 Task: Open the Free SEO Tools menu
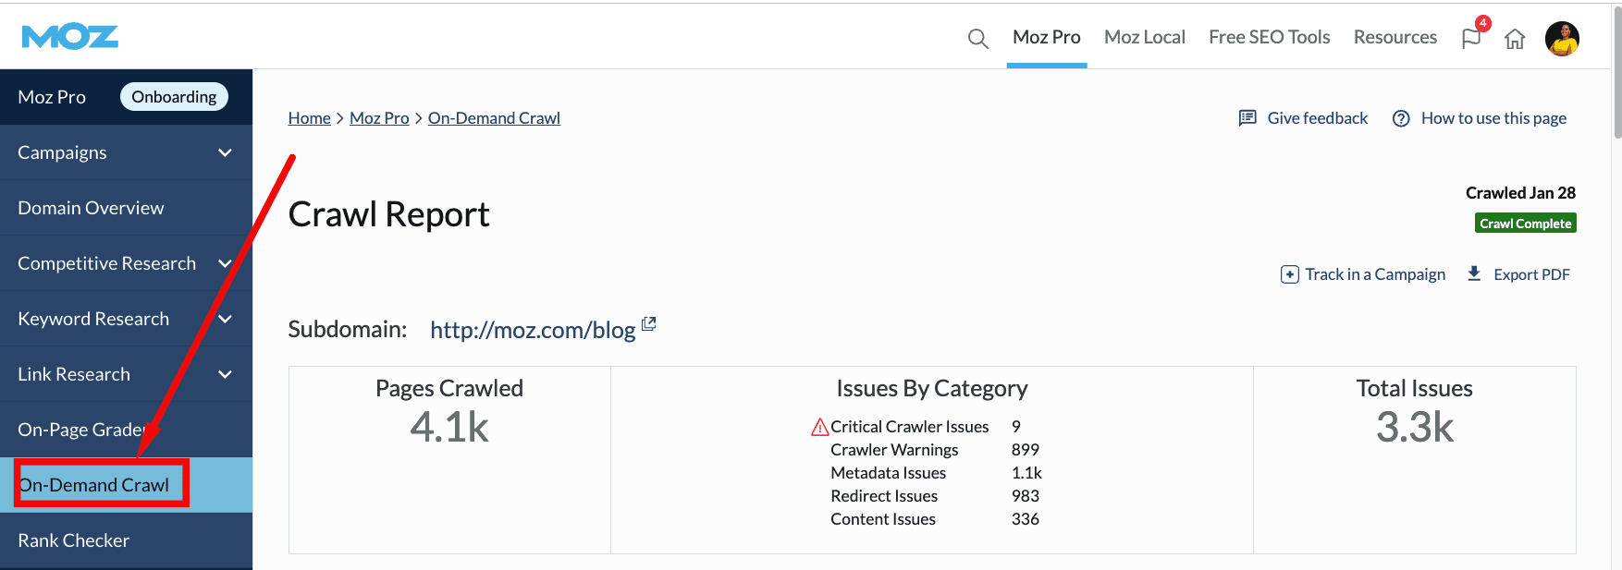1269,37
